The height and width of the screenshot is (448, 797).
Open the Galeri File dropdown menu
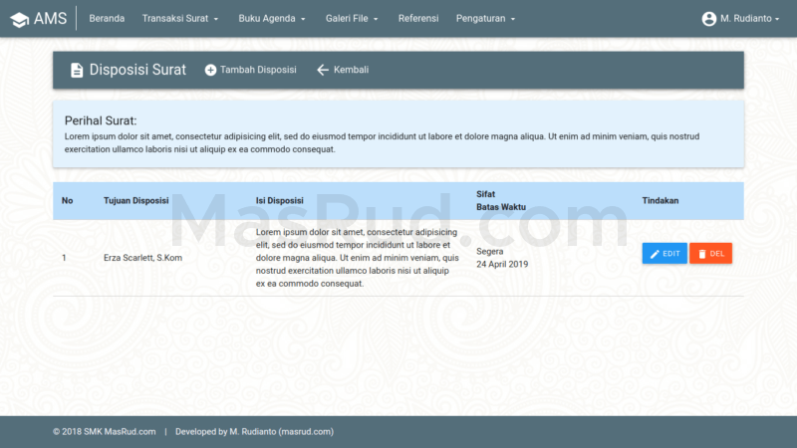(352, 19)
